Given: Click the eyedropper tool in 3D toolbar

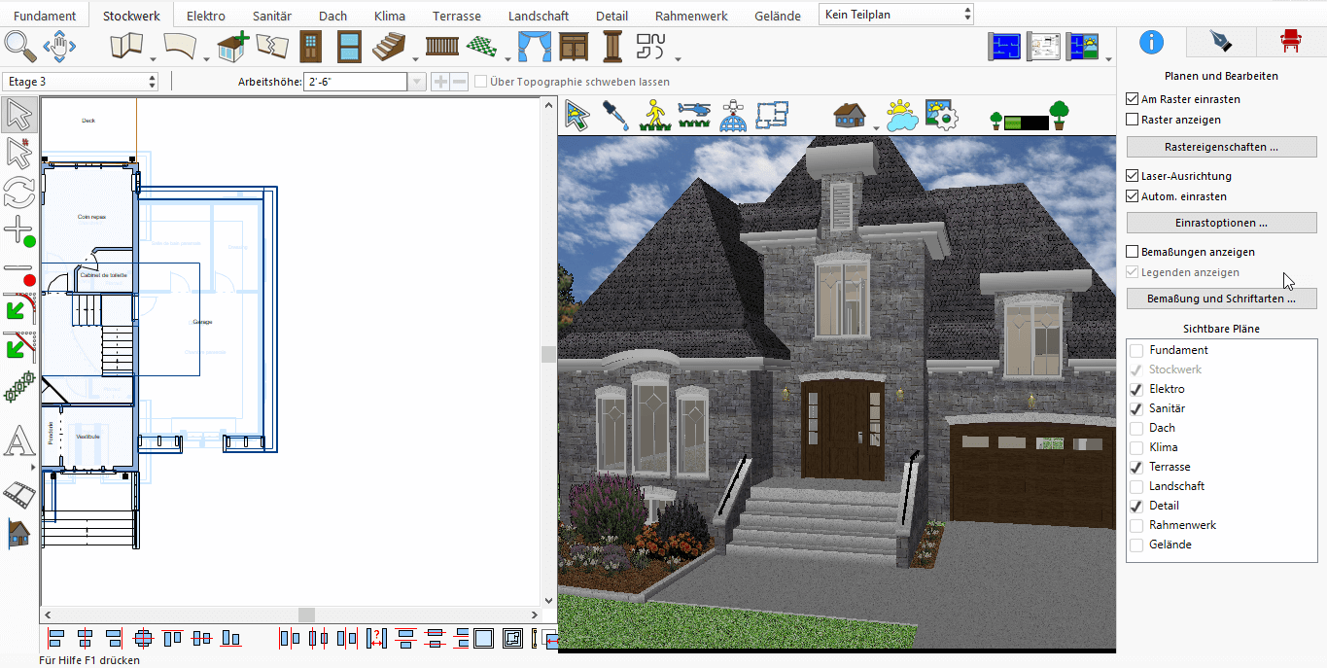Looking at the screenshot, I should [615, 116].
